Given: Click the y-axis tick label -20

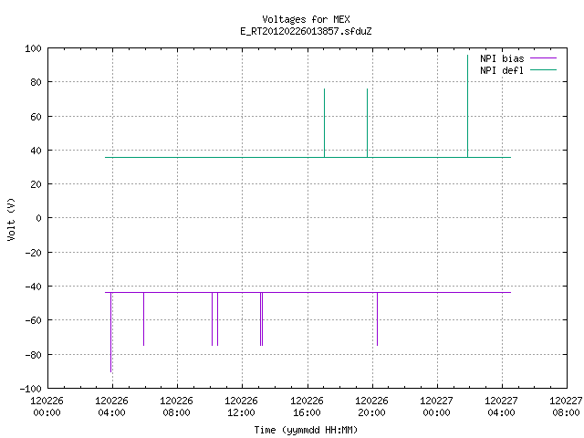Looking at the screenshot, I should tap(33, 253).
